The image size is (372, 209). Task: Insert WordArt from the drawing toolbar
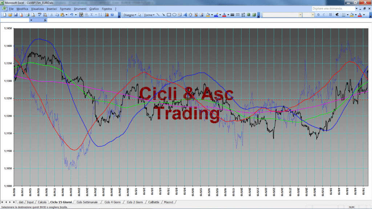point(185,15)
